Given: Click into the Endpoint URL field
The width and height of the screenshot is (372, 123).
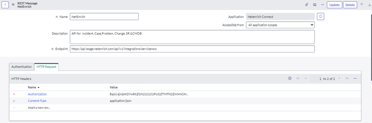Looking at the screenshot, I should pos(193,49).
